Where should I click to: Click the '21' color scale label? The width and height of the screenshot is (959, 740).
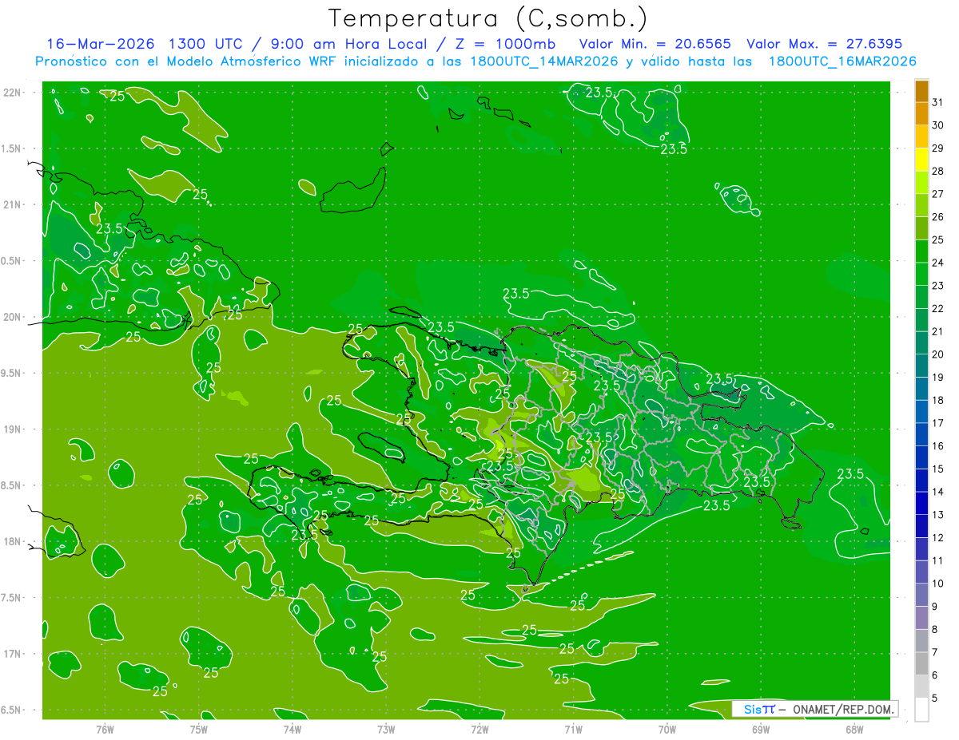938,331
